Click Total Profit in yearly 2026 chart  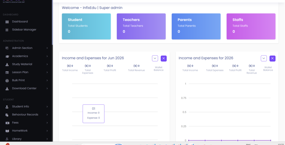235,68
